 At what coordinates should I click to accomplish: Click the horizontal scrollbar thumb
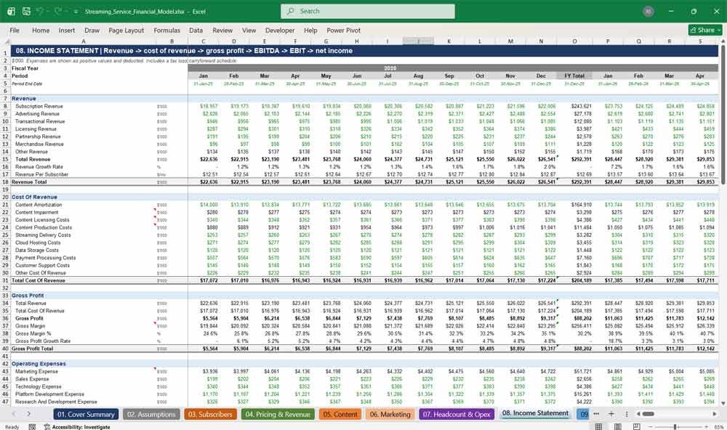pyautogui.click(x=648, y=414)
